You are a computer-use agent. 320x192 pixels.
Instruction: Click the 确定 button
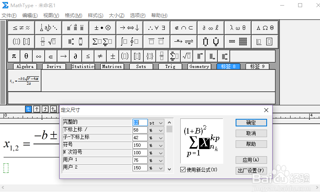click(x=251, y=123)
